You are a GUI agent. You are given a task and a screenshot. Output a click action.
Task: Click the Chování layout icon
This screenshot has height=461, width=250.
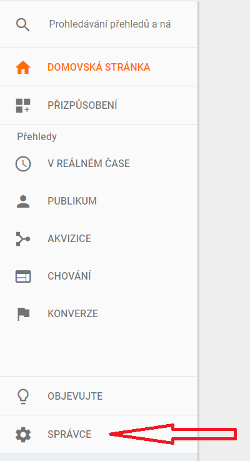pyautogui.click(x=23, y=276)
